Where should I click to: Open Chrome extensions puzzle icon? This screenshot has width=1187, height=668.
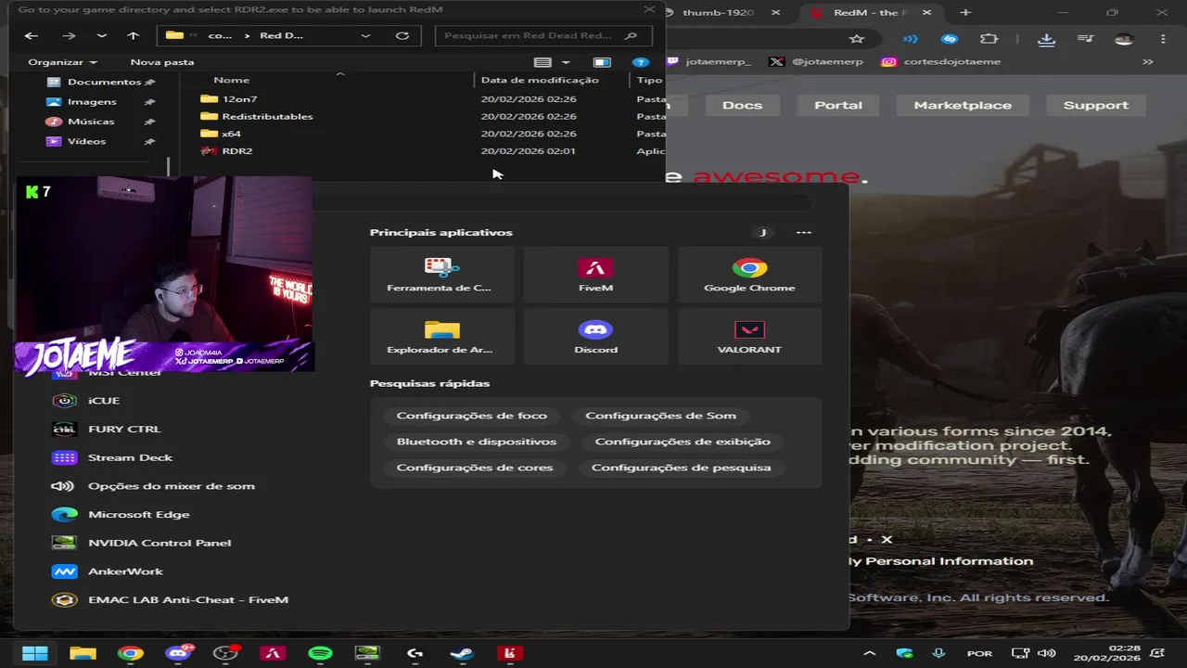989,39
